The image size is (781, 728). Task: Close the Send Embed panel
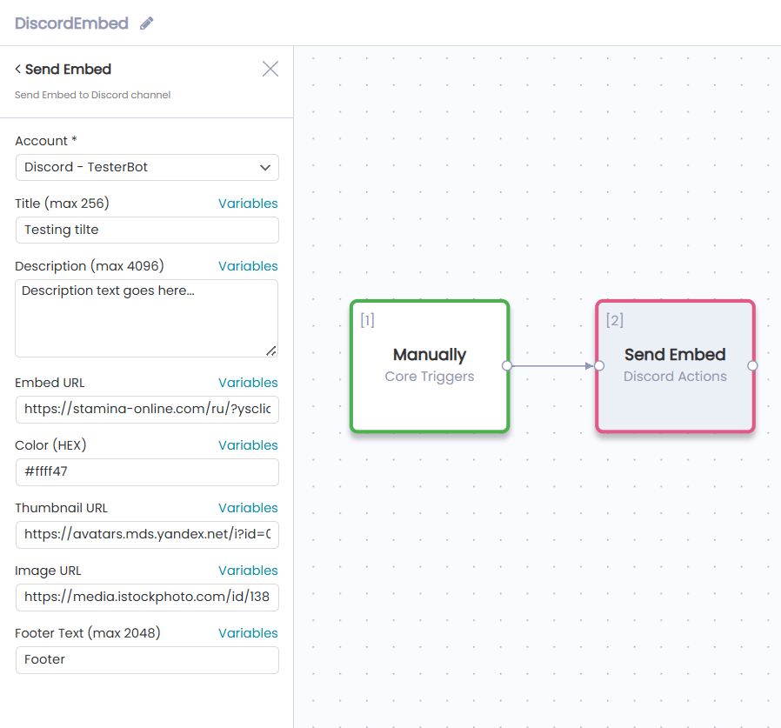click(270, 69)
